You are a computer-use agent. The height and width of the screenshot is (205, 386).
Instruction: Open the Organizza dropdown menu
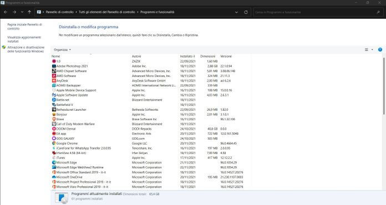tap(62, 50)
